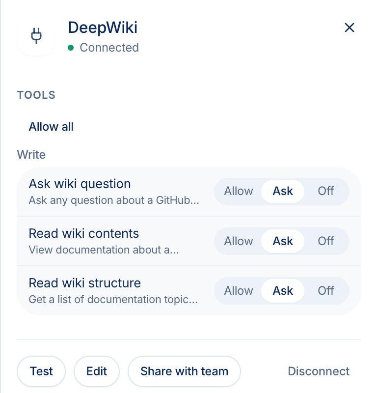Set Read wiki contents to Allow
Viewport: 377px width, 393px height.
point(239,241)
